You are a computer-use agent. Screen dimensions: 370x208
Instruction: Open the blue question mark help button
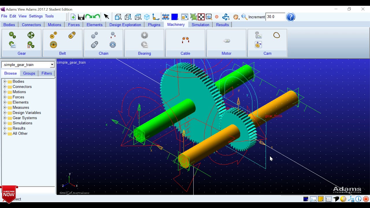pyautogui.click(x=291, y=17)
